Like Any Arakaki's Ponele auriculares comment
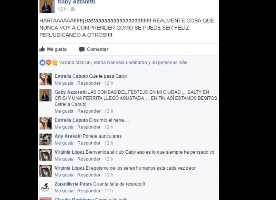Screen dimensions: 276x200 [x=64, y=143]
